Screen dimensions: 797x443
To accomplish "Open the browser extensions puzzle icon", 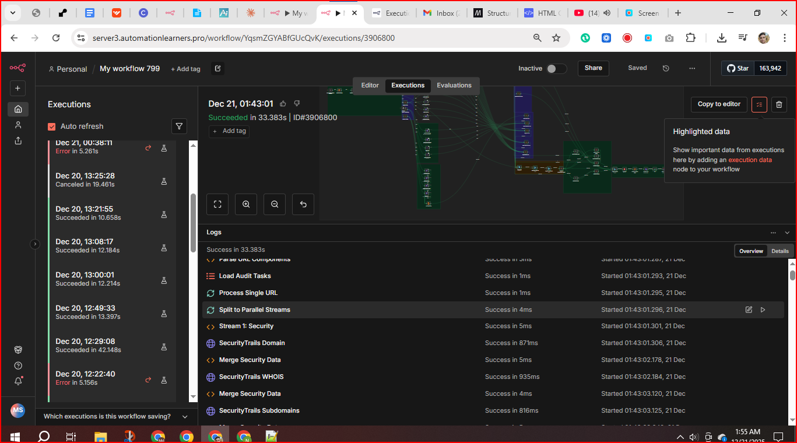I will tap(690, 38).
